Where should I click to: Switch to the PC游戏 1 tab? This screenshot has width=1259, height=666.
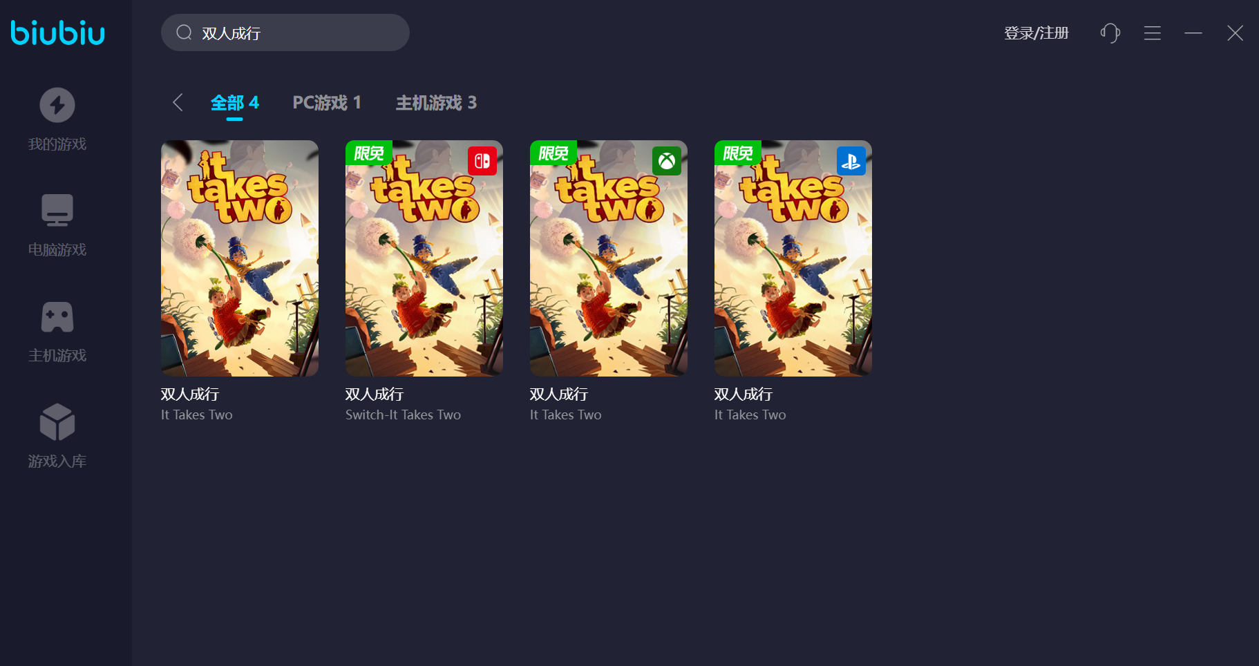coord(327,103)
